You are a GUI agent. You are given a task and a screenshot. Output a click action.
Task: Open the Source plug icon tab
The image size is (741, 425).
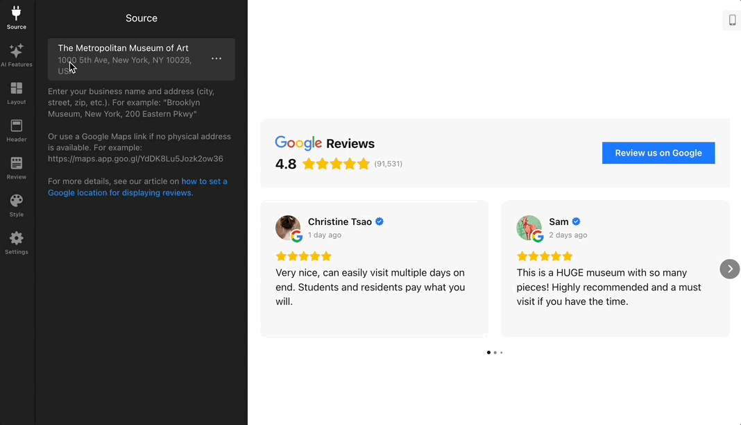point(17,17)
